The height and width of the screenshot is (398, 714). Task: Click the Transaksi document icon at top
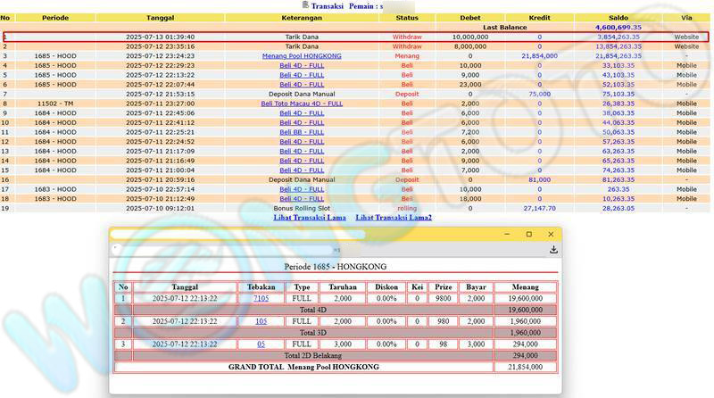click(305, 5)
